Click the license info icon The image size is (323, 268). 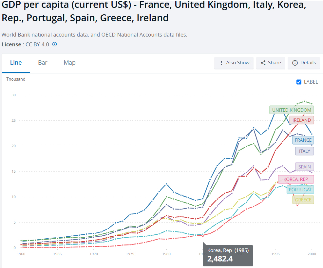point(55,44)
